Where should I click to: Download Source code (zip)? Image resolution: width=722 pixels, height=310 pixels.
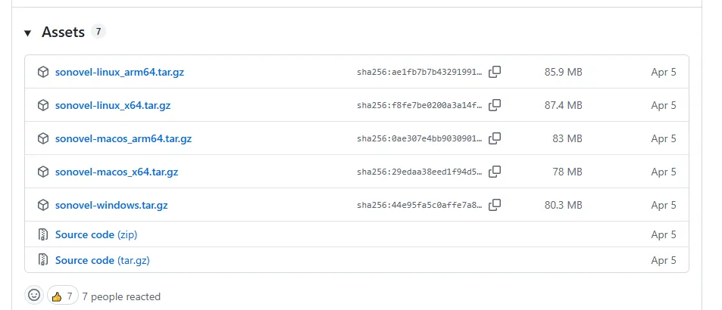[96, 234]
